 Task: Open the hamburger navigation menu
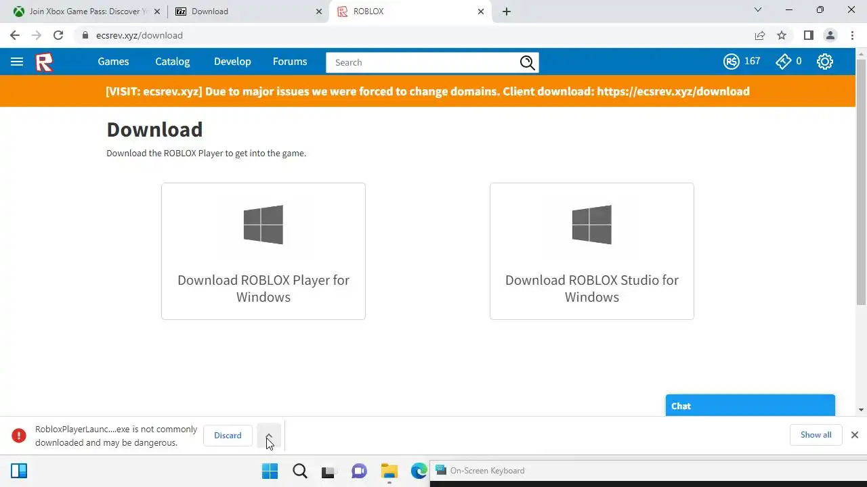pyautogui.click(x=17, y=62)
